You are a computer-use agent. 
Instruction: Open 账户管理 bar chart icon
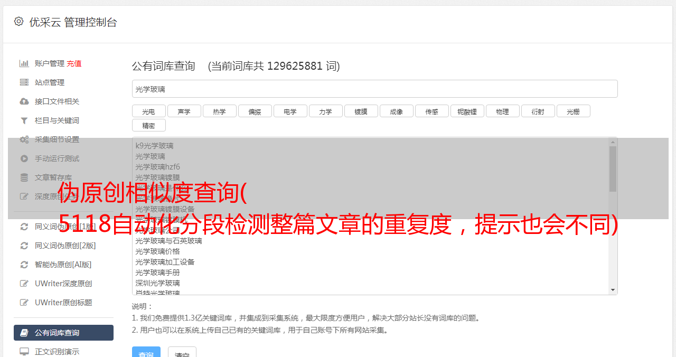(24, 63)
